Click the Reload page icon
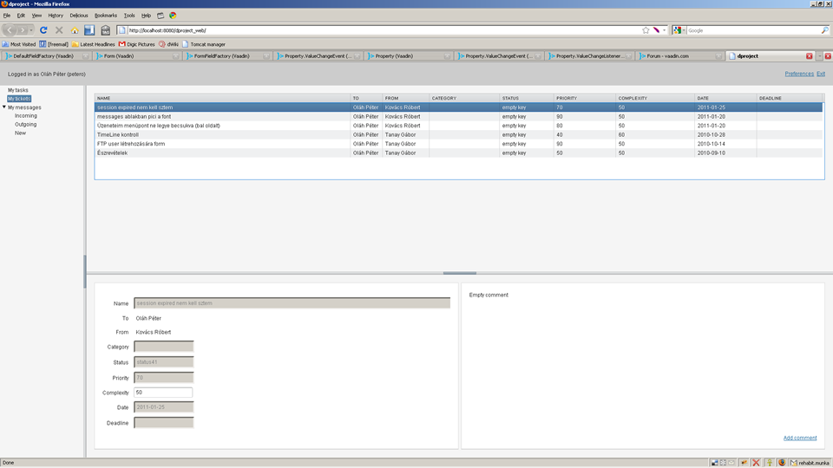Image resolution: width=833 pixels, height=468 pixels. tap(43, 30)
